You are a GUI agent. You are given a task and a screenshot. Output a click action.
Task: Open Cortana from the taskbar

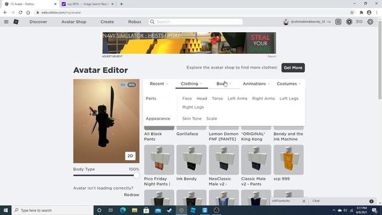click(x=99, y=210)
